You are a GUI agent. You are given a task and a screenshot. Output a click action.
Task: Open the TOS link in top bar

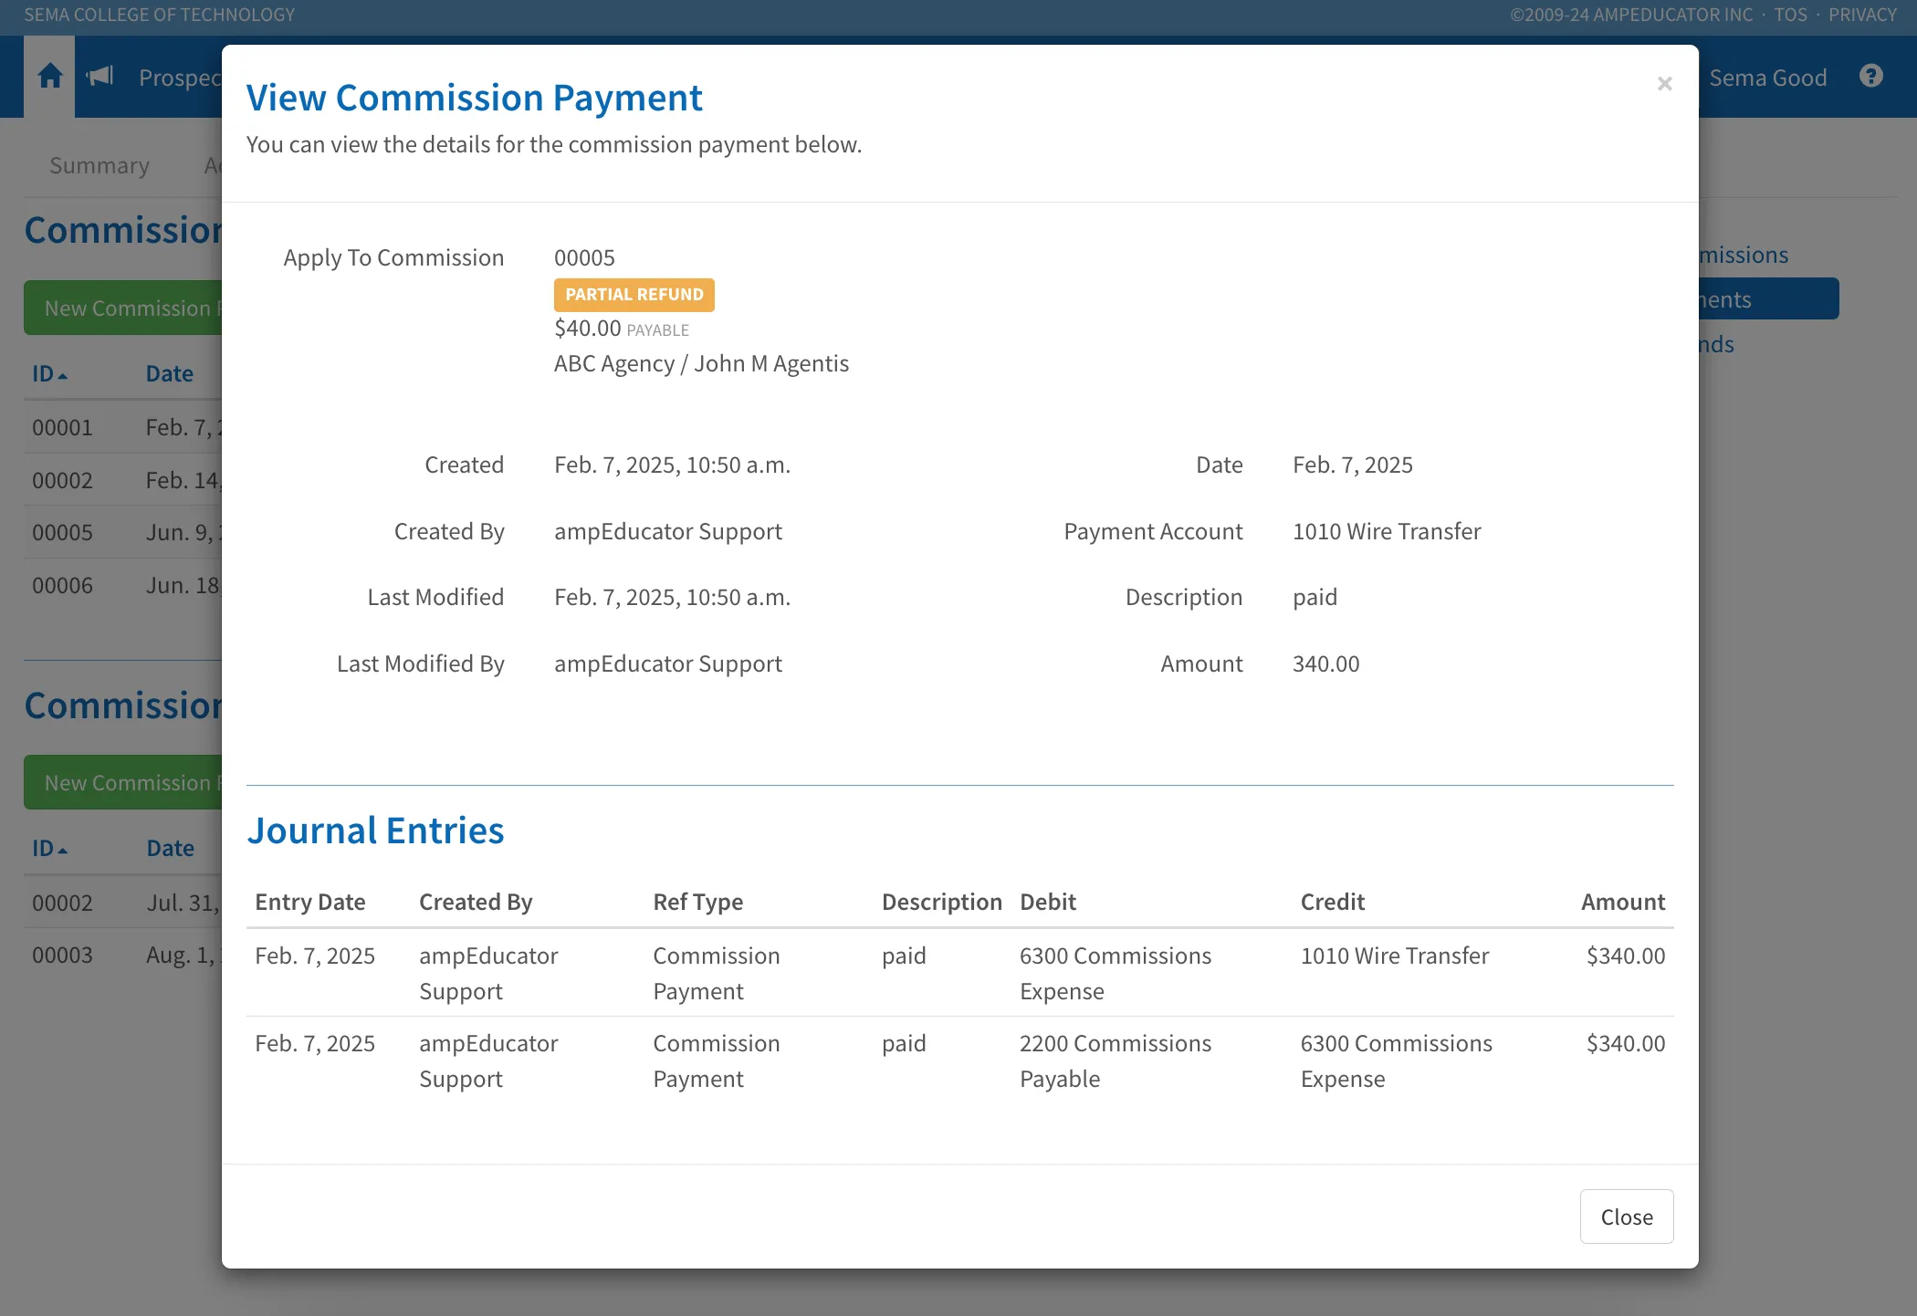tap(1790, 15)
